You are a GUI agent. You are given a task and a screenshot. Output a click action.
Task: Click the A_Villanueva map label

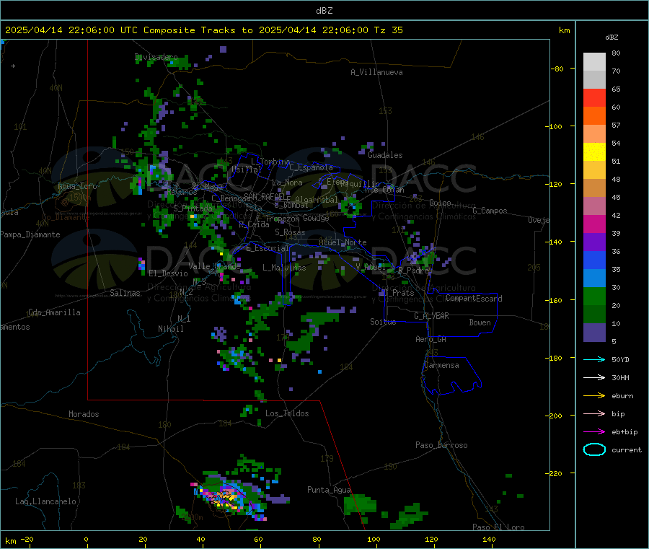(376, 72)
